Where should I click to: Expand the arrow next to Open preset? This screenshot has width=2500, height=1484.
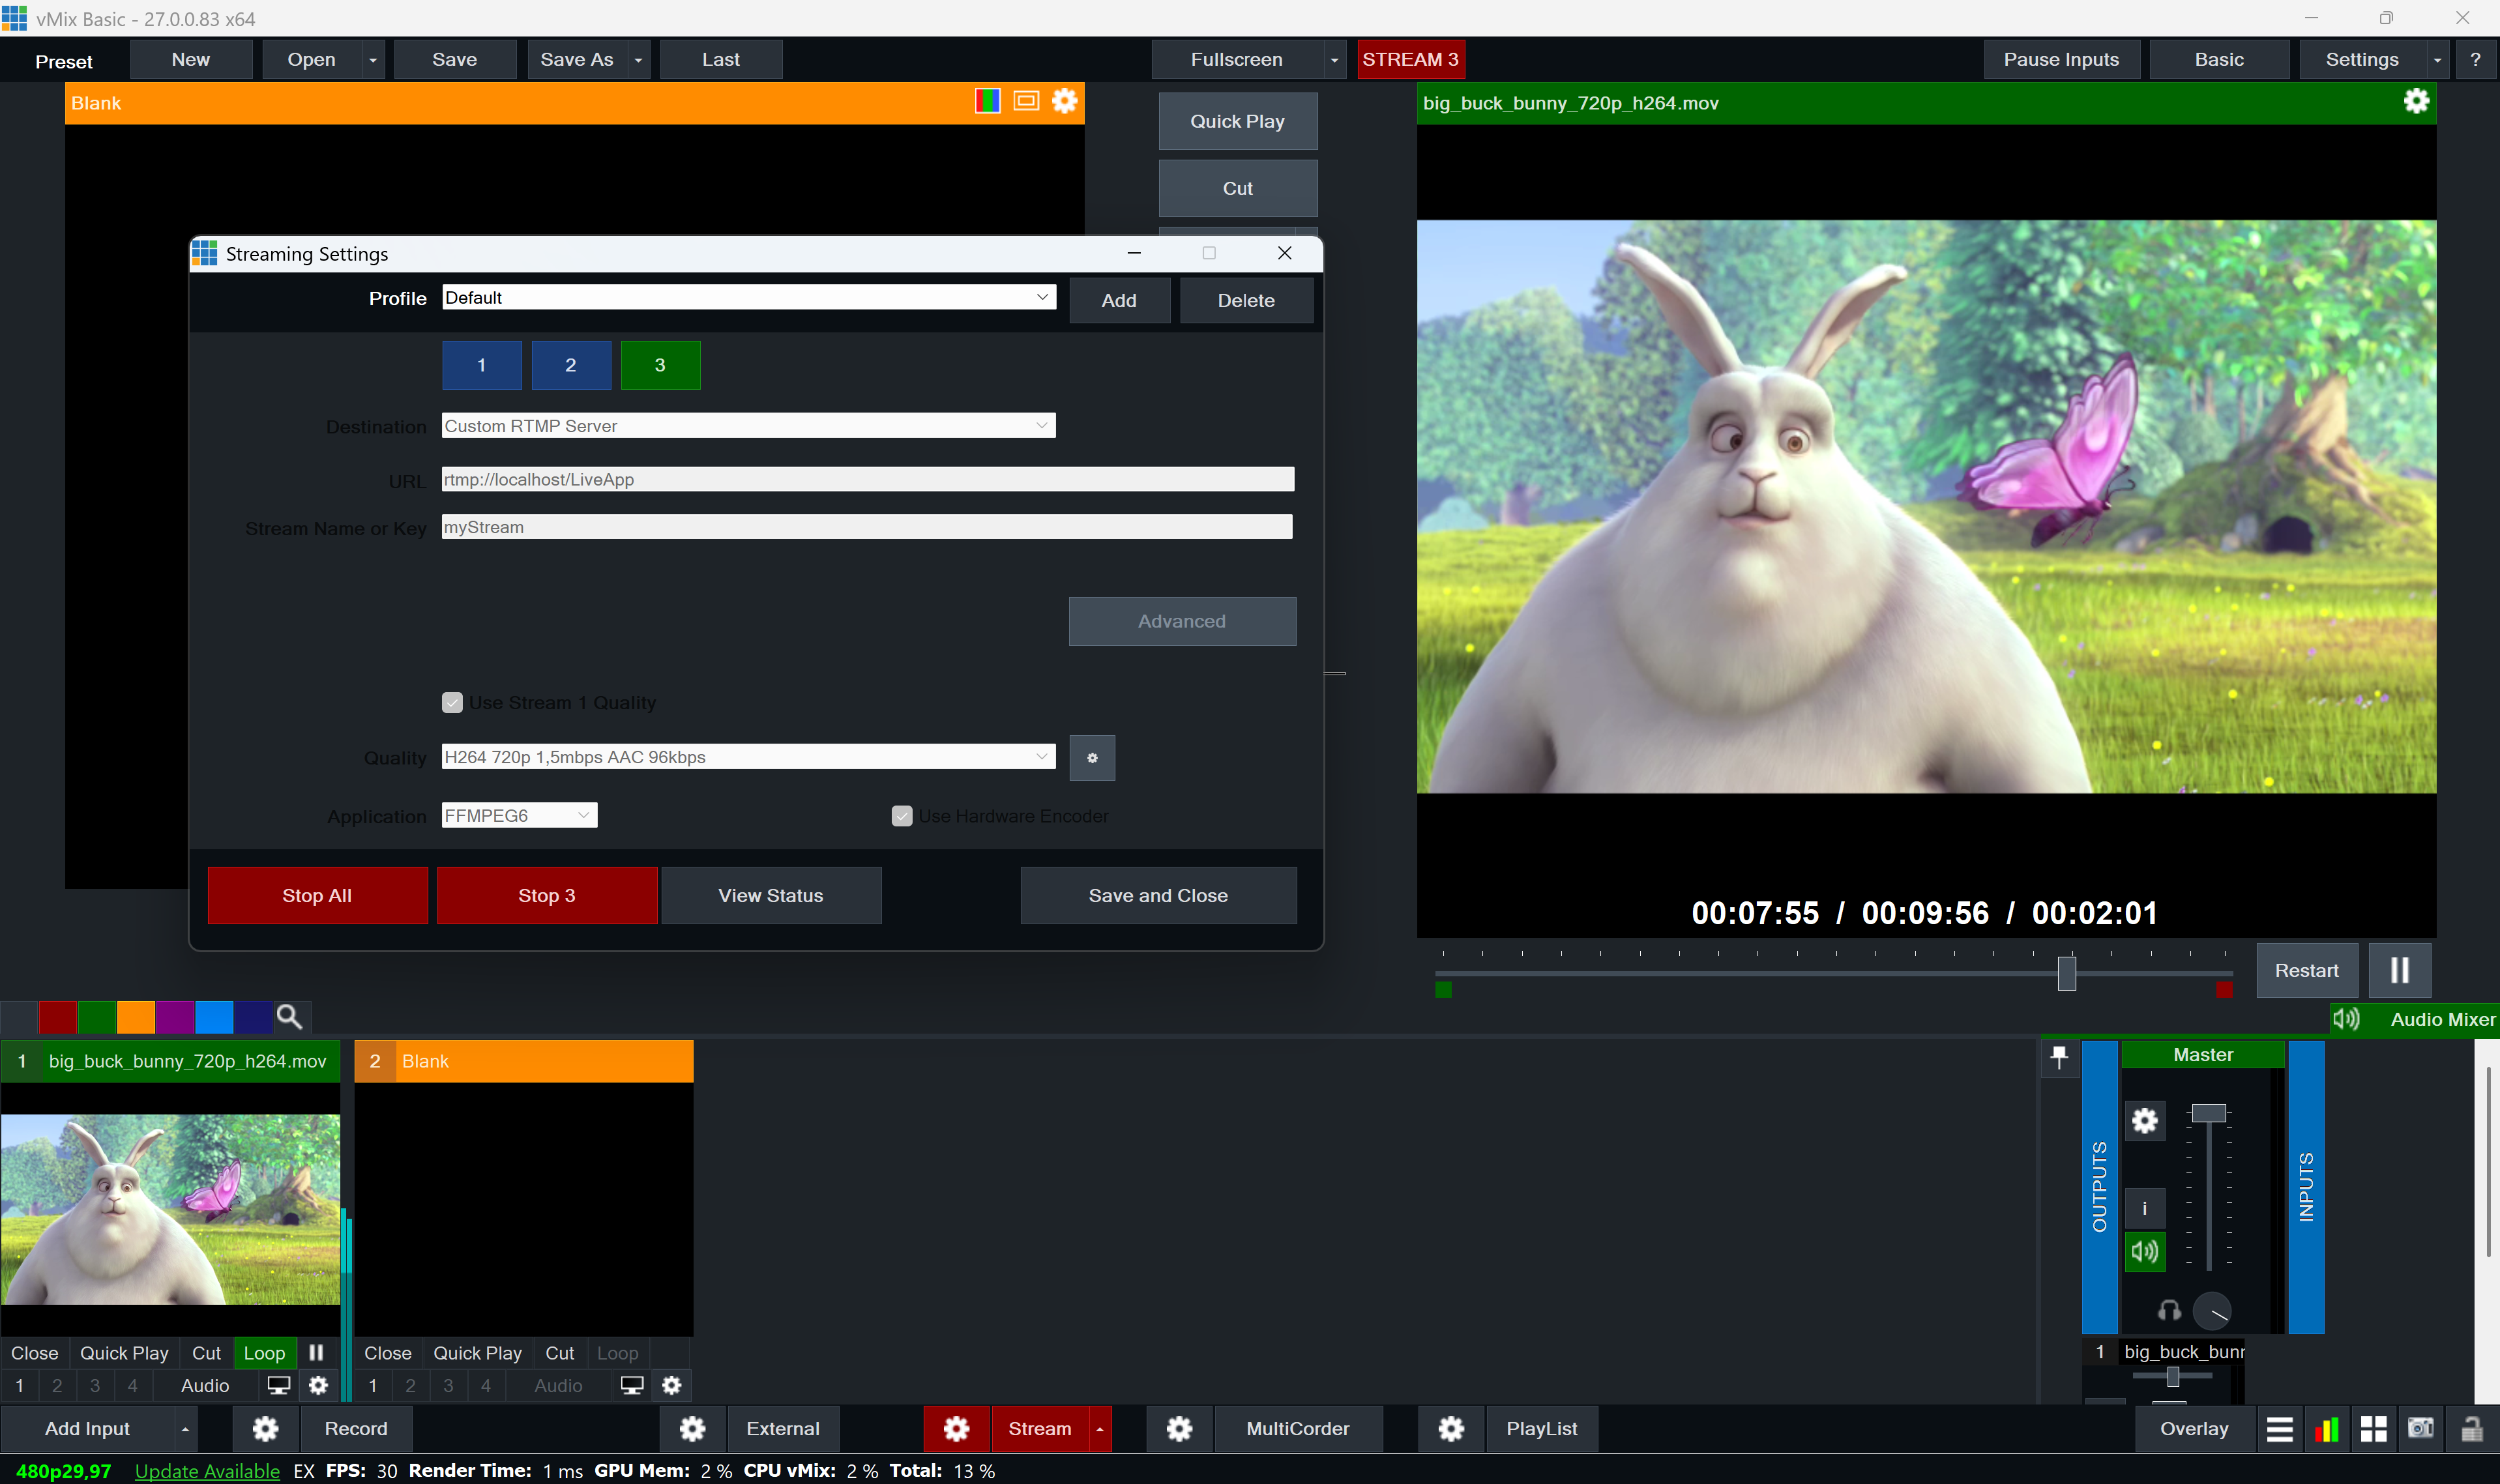click(x=372, y=60)
